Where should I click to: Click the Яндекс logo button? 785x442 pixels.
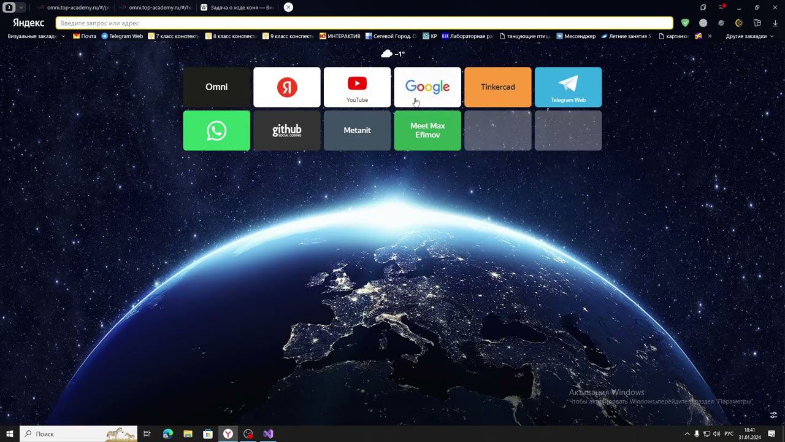pos(28,23)
